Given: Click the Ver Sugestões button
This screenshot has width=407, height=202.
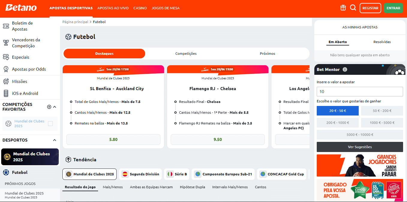Looking at the screenshot, I should (x=360, y=147).
